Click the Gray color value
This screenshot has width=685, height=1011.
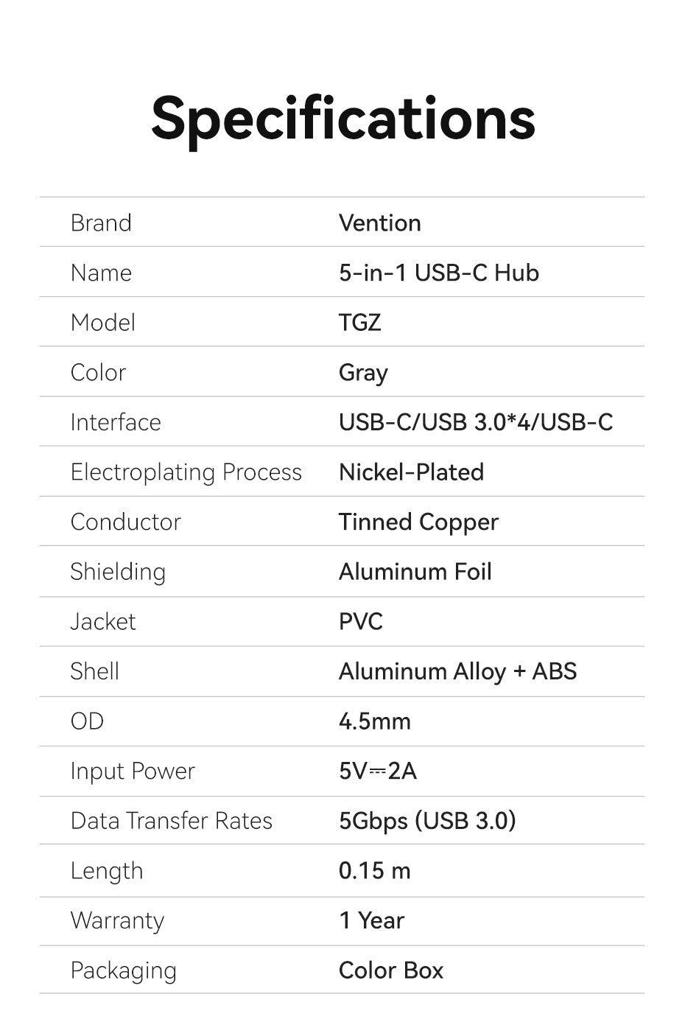pyautogui.click(x=363, y=373)
